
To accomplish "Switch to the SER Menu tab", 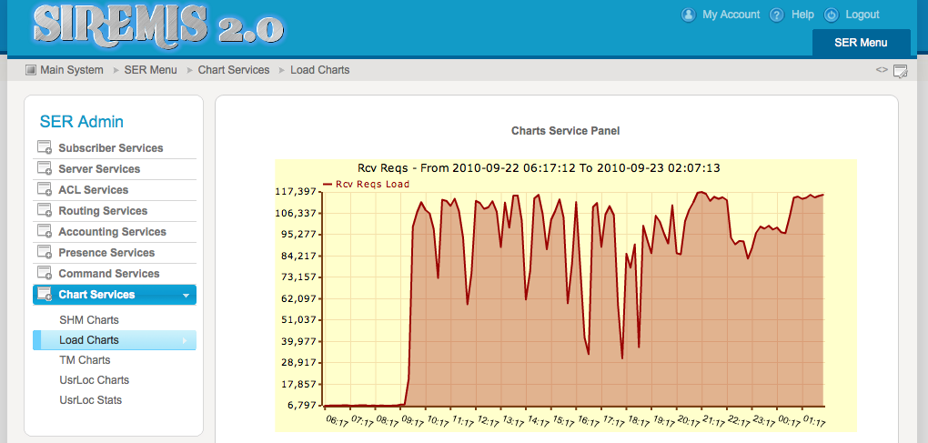I will 860,43.
